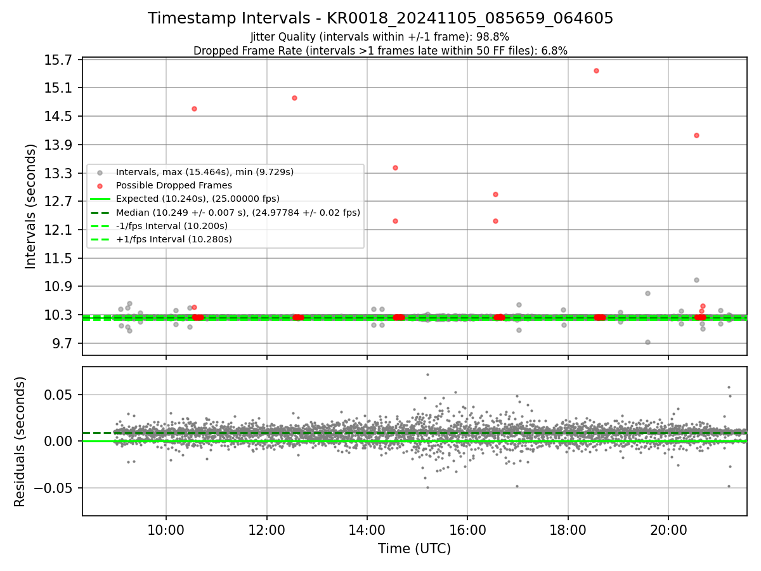
Task: Click the red point near 12.3s after 16:00
Action: pyautogui.click(x=495, y=221)
